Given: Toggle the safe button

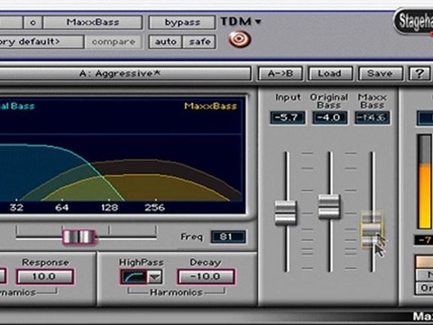Looking at the screenshot, I should coord(199,42).
